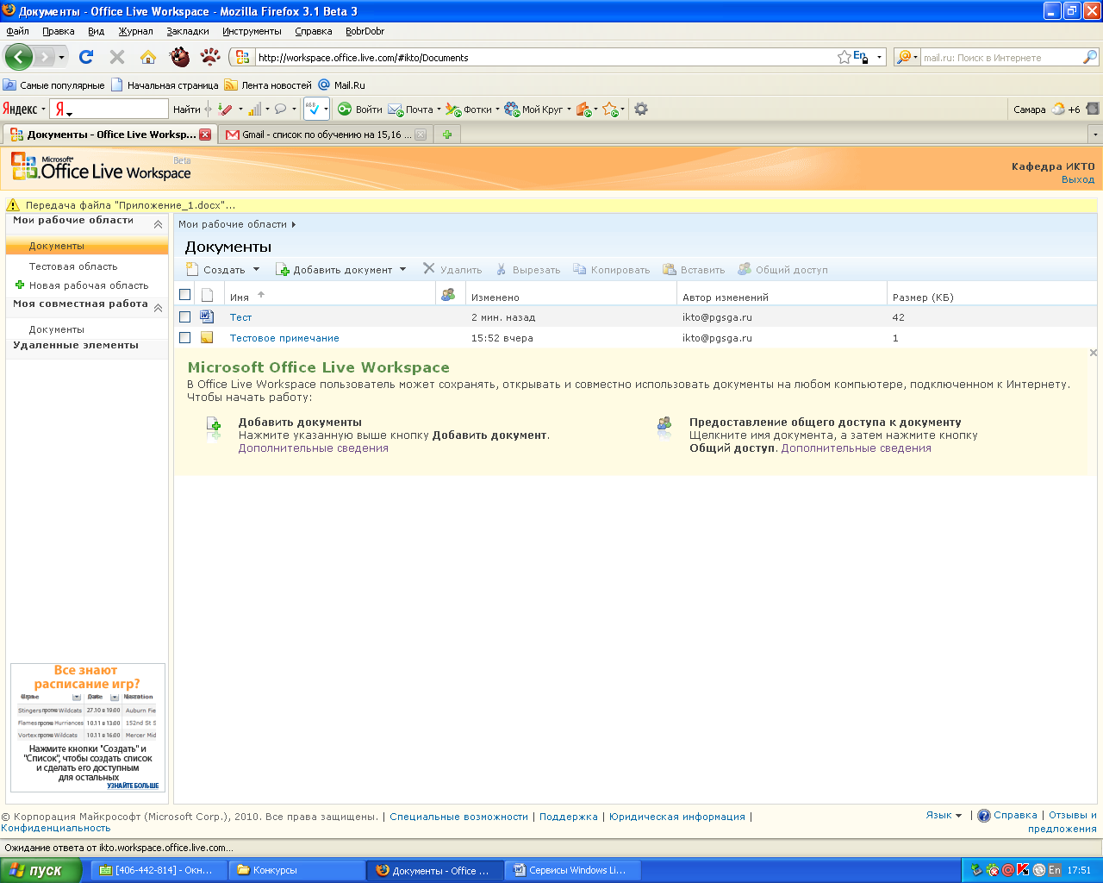This screenshot has width=1103, height=883.
Task: Click the Kaspersky tray icon
Action: tap(1023, 870)
